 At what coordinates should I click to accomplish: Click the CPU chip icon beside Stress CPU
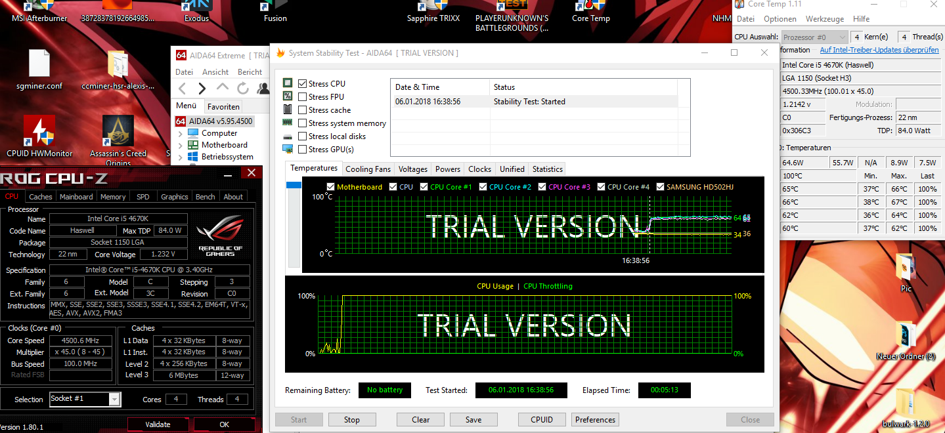[287, 83]
